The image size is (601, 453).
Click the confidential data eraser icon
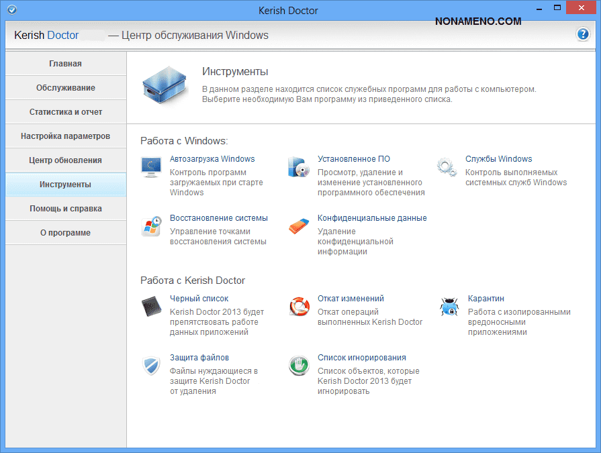click(298, 225)
